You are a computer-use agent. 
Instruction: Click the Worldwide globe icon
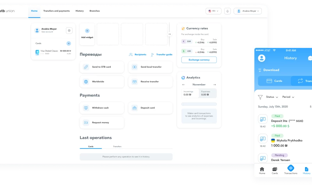tap(86, 82)
